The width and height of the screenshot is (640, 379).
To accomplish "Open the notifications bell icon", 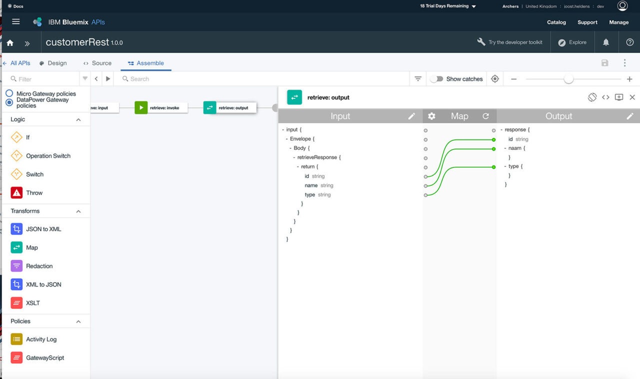I will (x=606, y=42).
